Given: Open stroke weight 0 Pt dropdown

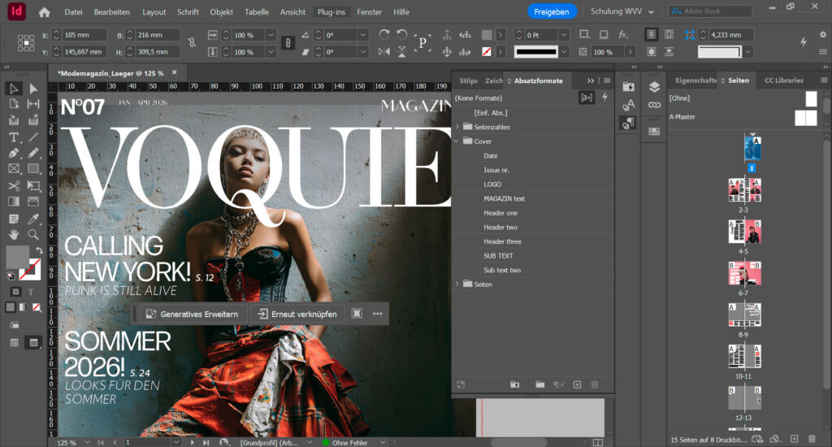Looking at the screenshot, I should 564,35.
